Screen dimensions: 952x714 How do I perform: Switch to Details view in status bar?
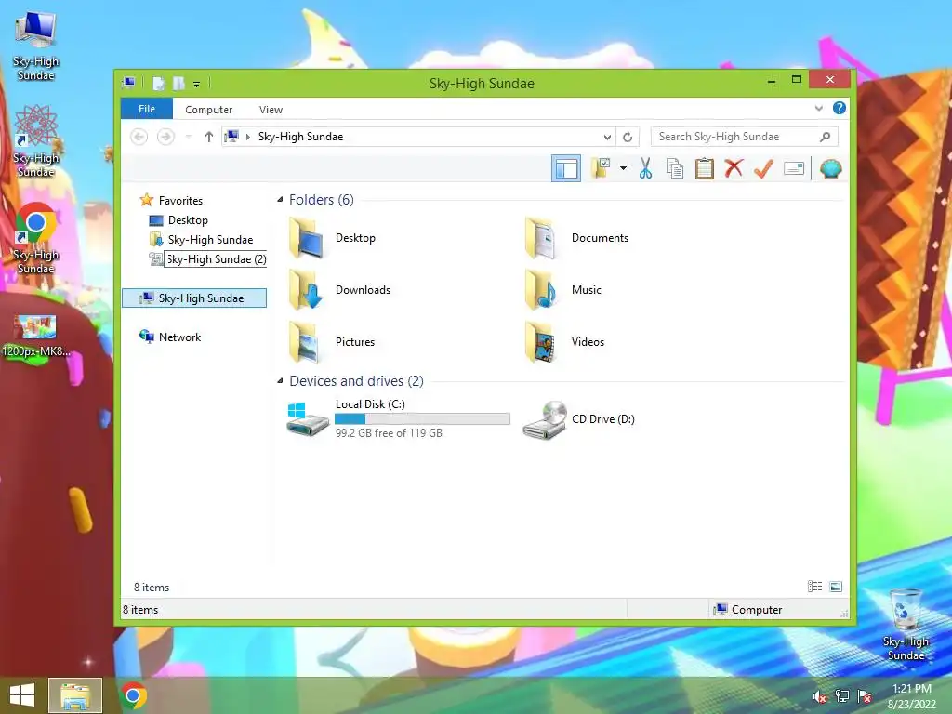[814, 586]
